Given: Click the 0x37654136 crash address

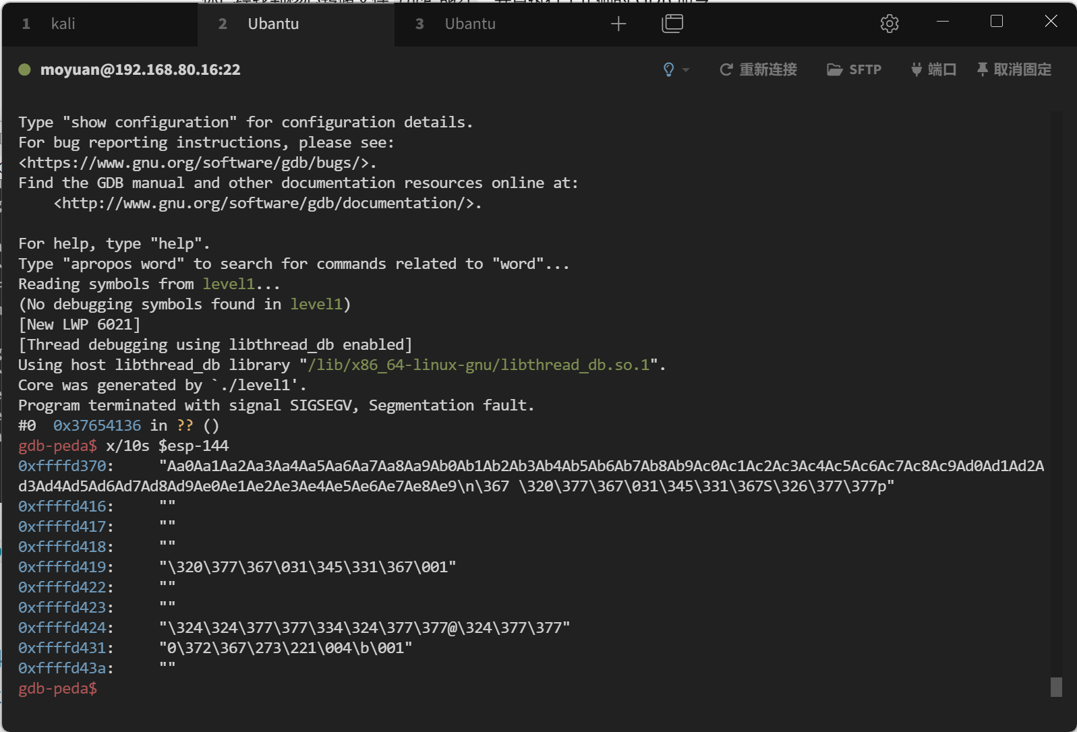Looking at the screenshot, I should [x=97, y=426].
